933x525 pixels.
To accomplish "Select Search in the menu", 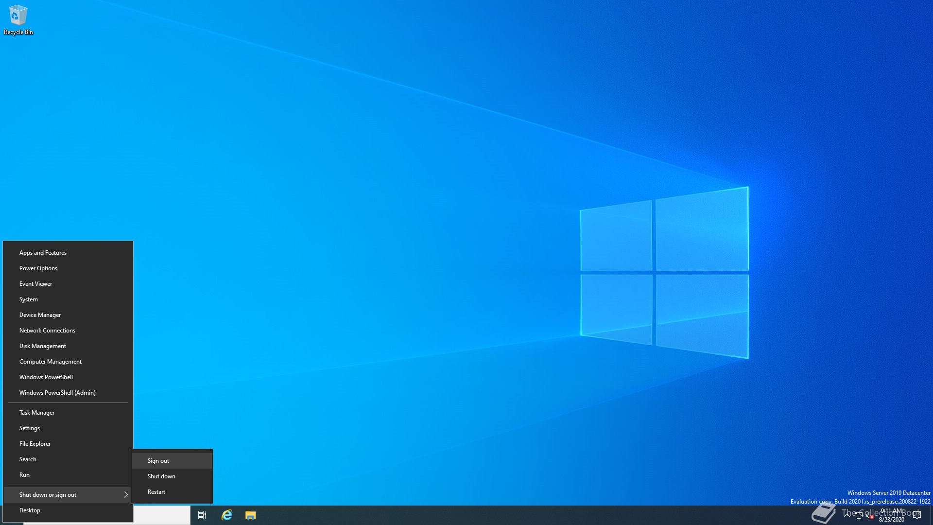I will point(68,459).
